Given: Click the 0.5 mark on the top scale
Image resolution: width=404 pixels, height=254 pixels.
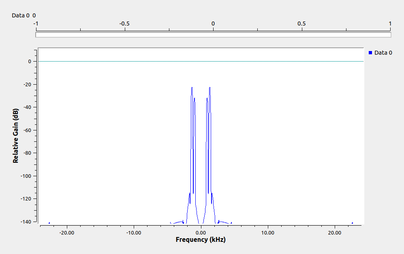Looking at the screenshot, I should pos(301,23).
